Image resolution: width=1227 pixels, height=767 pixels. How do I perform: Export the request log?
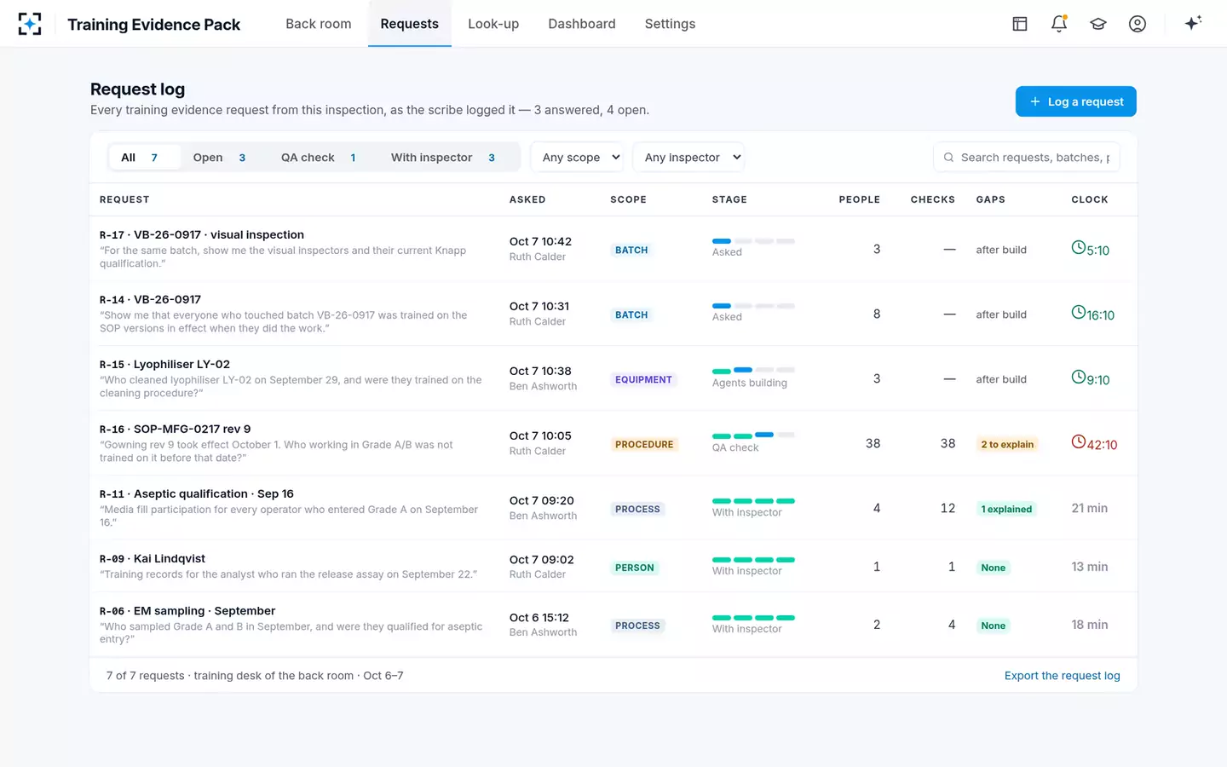(1063, 676)
